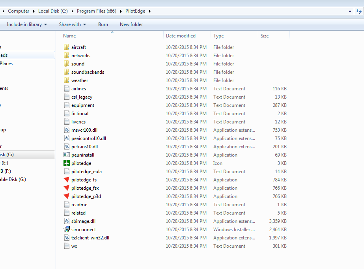This screenshot has height=269, width=364.
Task: Select the ts3client_win32.dll file icon
Action: pyautogui.click(x=67, y=238)
